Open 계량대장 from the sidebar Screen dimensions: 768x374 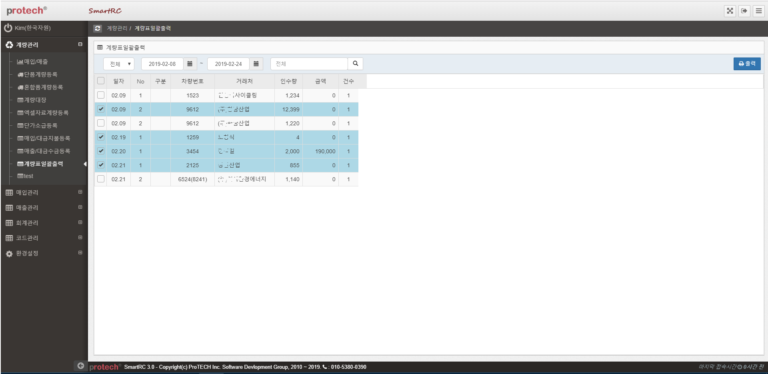point(35,100)
